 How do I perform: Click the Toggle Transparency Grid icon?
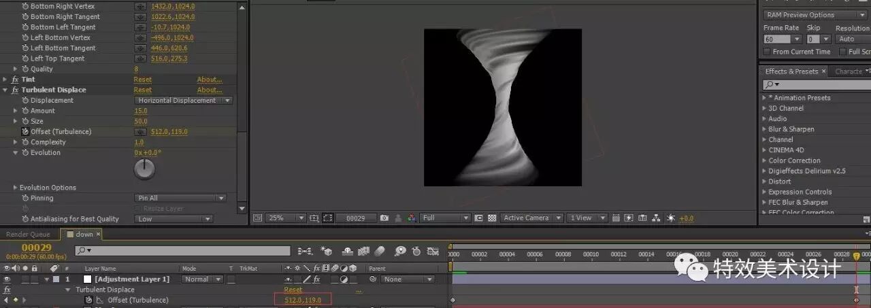(492, 218)
